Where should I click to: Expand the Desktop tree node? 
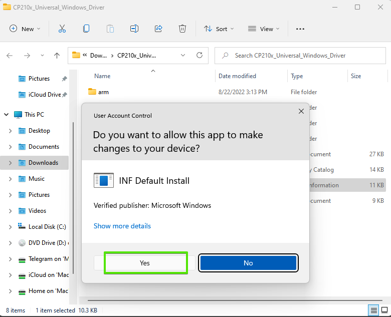pos(11,131)
